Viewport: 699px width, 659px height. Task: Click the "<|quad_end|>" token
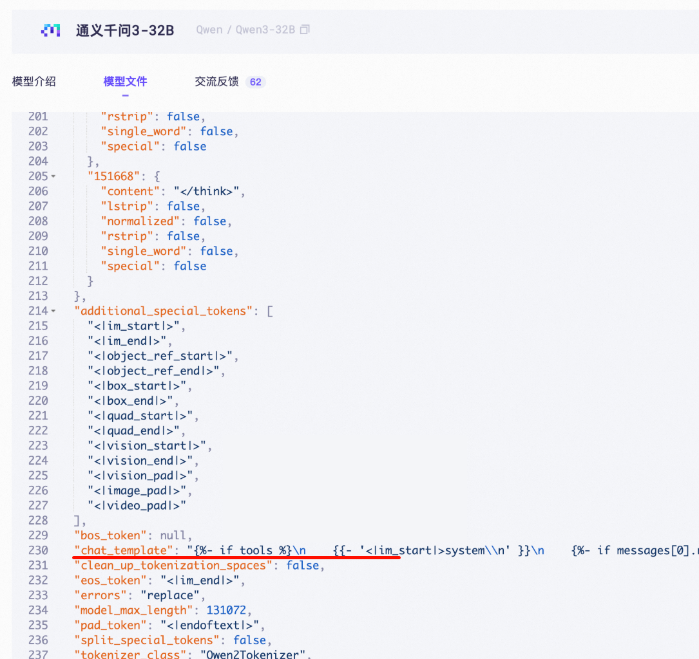(x=134, y=431)
